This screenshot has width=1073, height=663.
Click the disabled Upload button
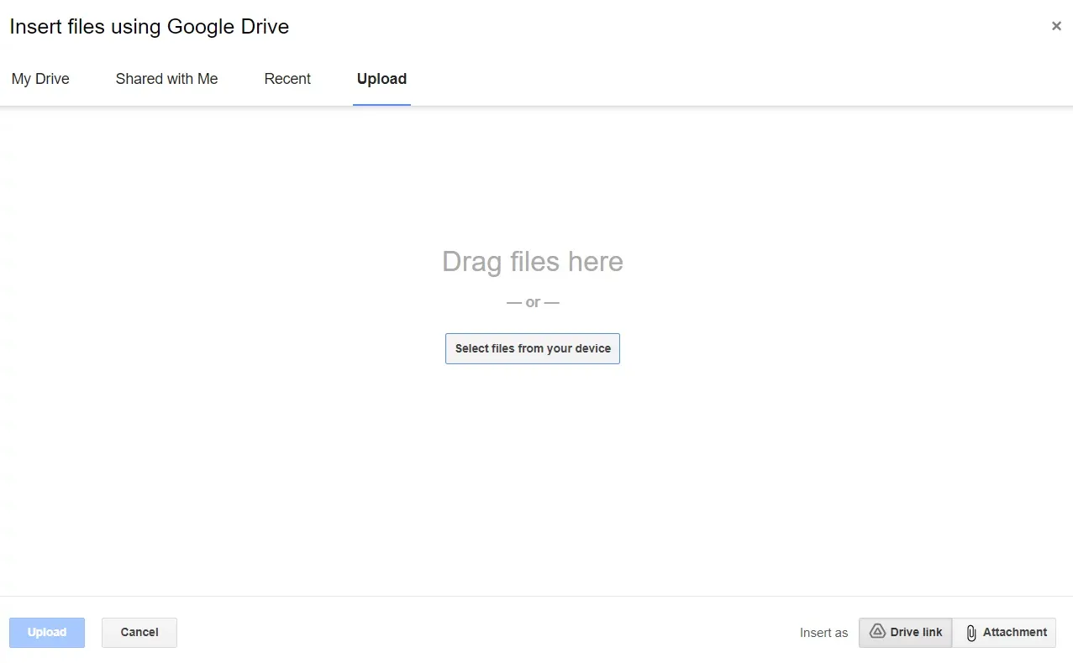point(46,632)
